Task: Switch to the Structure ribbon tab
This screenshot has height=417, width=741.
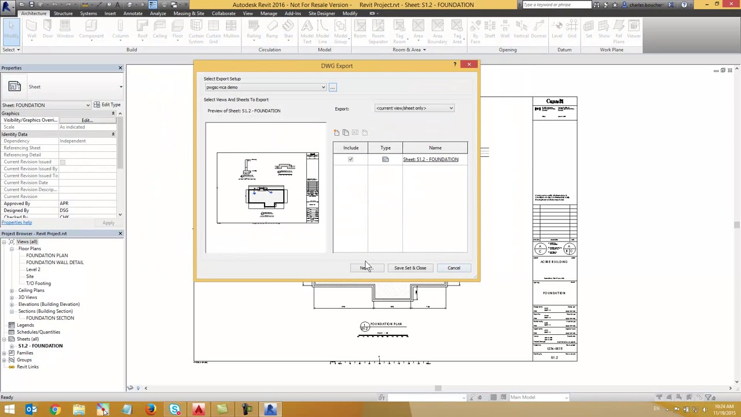Action: tap(63, 13)
